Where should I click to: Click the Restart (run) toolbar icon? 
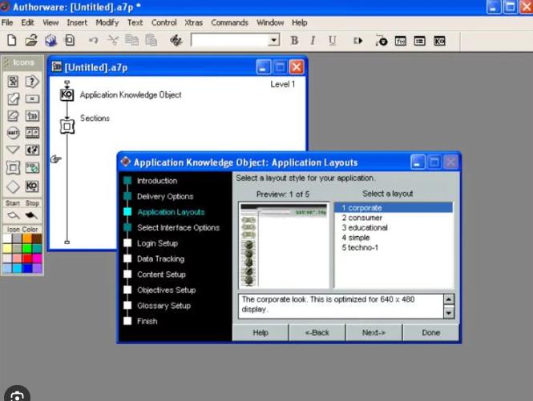357,41
